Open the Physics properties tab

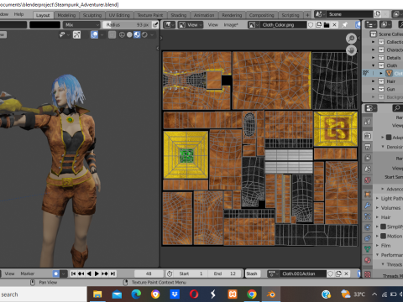click(x=368, y=227)
